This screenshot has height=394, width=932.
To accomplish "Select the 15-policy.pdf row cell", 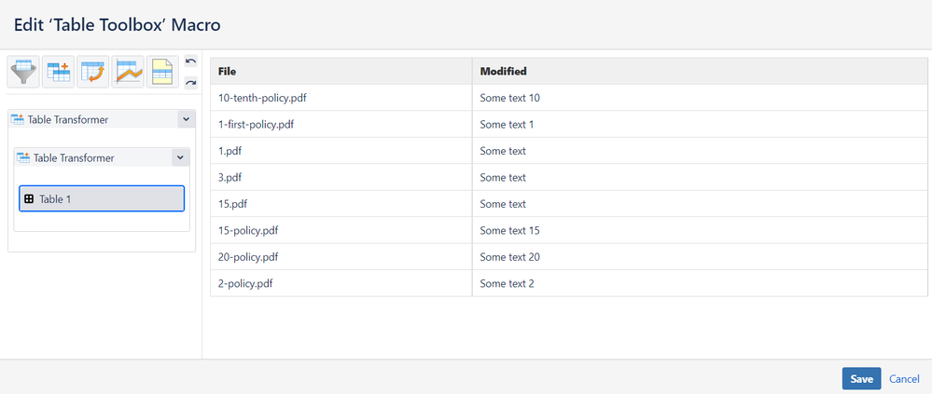I will pos(248,230).
